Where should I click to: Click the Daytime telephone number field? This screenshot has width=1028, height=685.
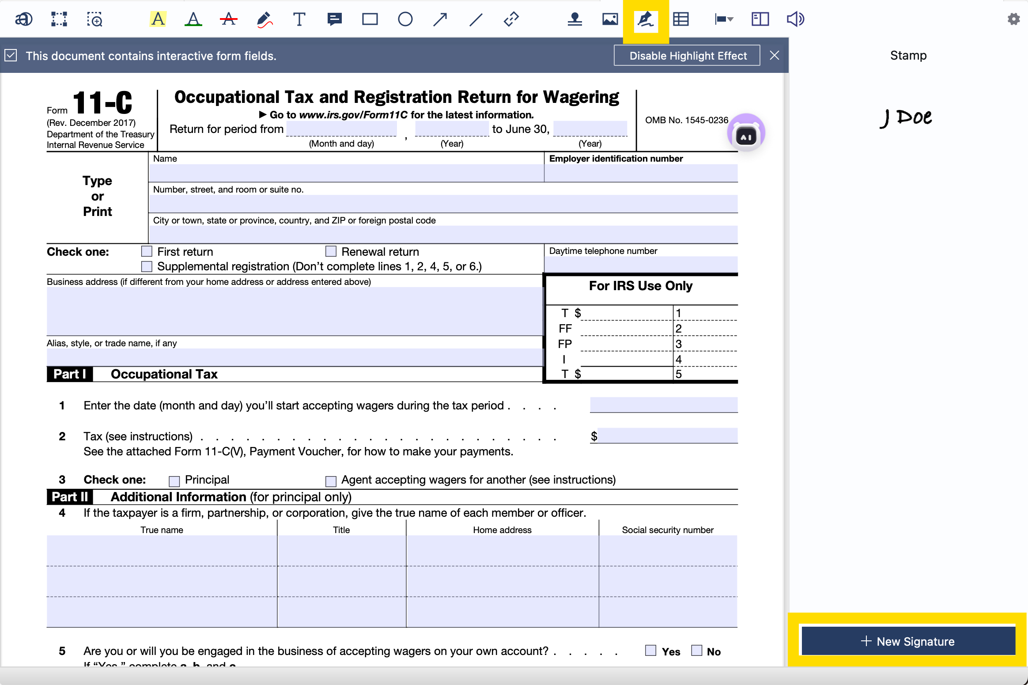pos(641,265)
